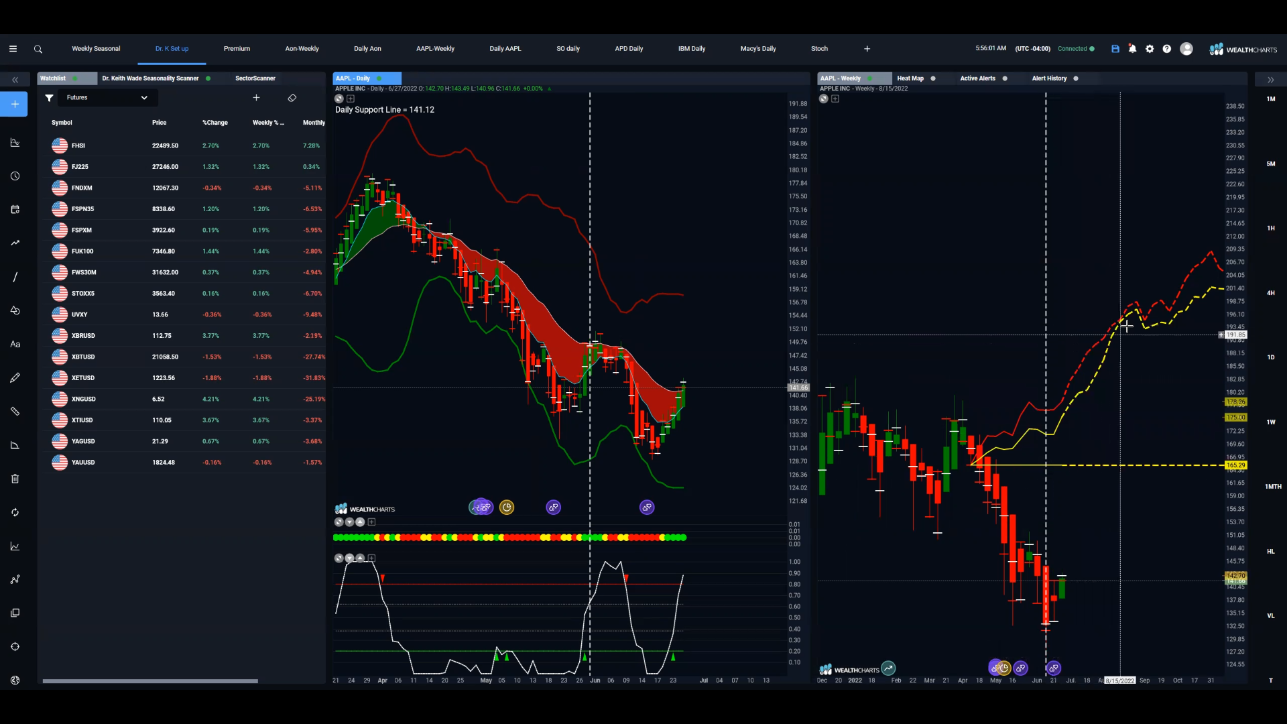The width and height of the screenshot is (1287, 724).
Task: Click the eraser icon in watchlist toolbar
Action: (x=292, y=98)
